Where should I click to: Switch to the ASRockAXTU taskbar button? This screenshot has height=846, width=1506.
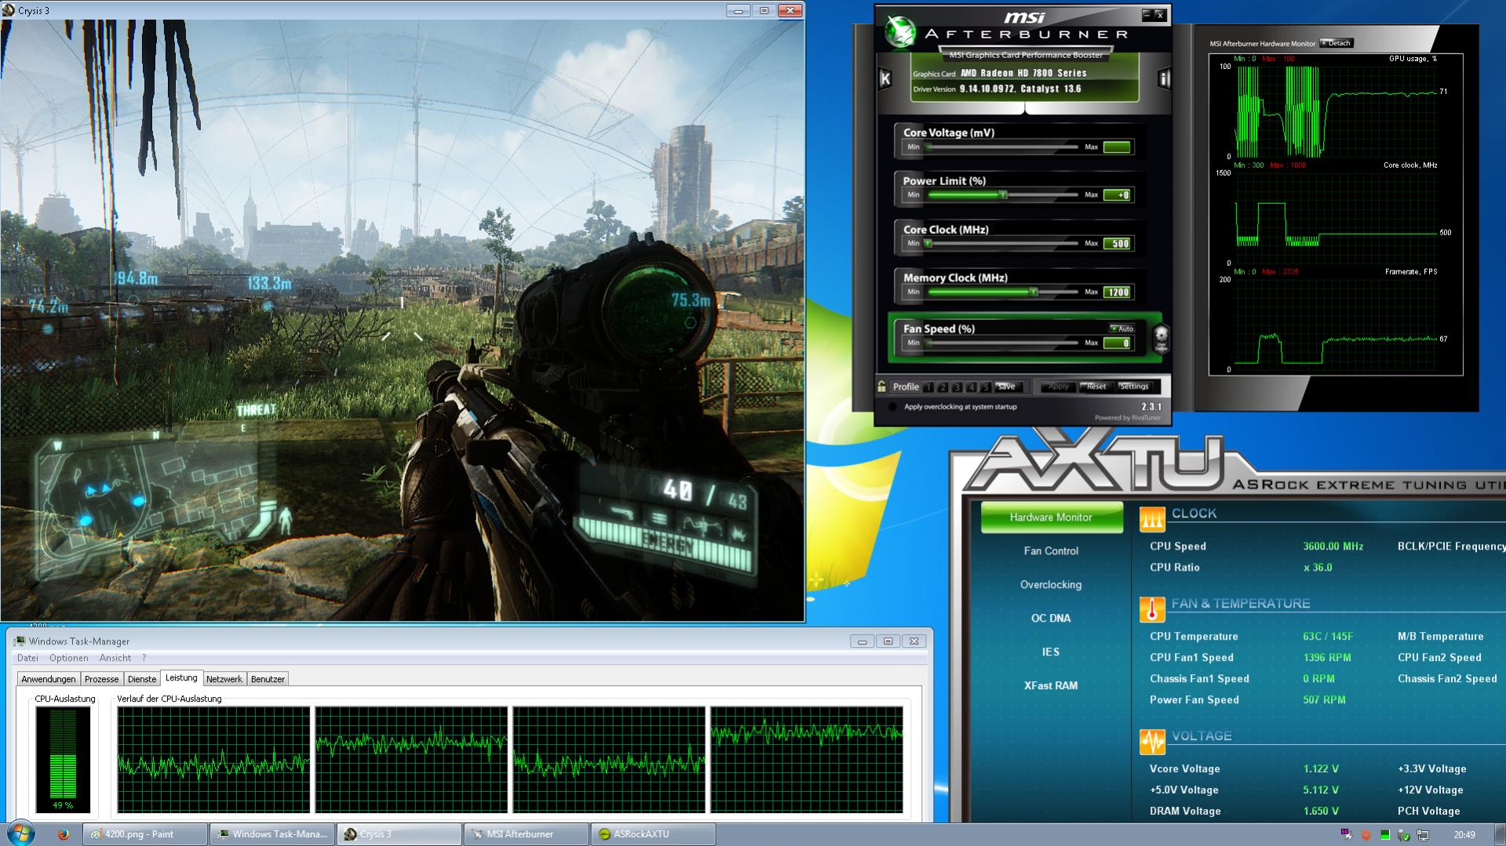[653, 834]
